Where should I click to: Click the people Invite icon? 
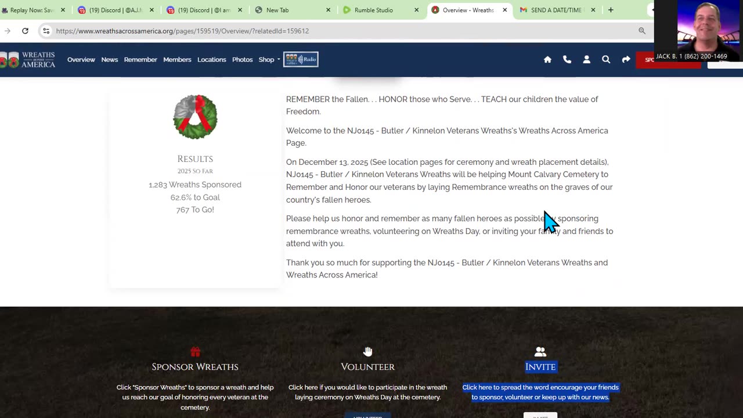540,352
